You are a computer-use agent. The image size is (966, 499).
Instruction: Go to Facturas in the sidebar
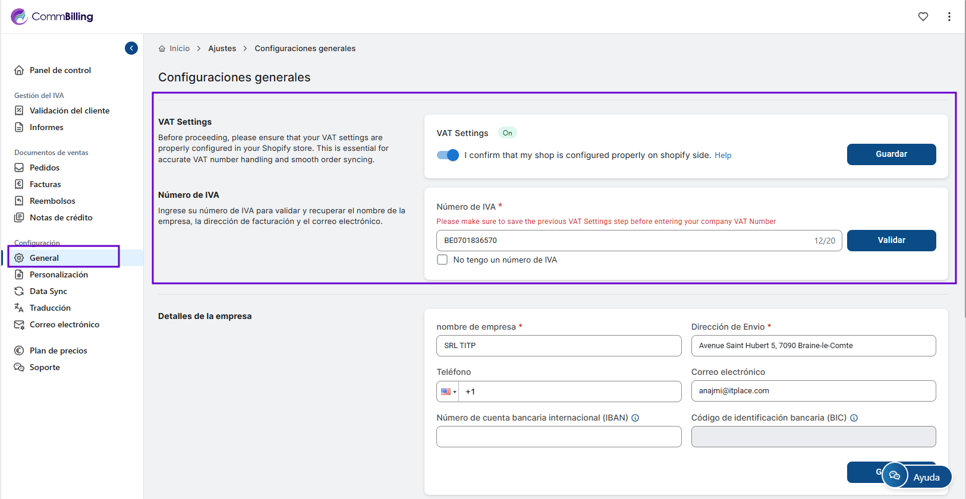(x=45, y=184)
